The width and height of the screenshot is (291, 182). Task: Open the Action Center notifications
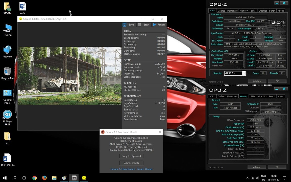click(284, 178)
